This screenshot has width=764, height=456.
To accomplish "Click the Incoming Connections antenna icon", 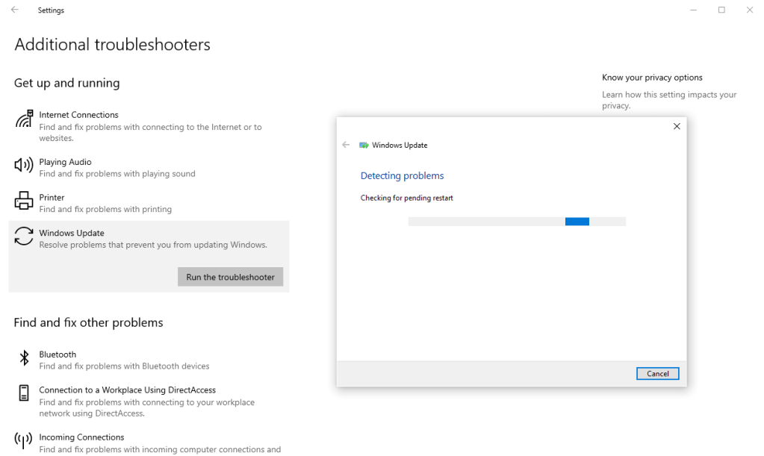I will (24, 440).
